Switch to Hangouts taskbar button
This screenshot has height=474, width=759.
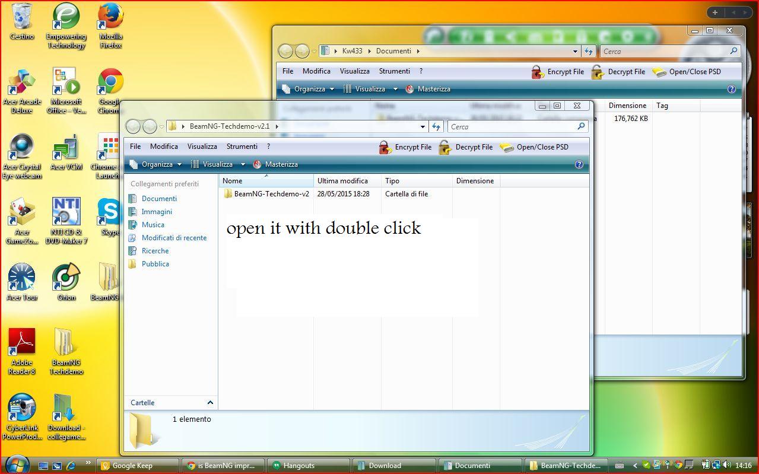coord(309,466)
